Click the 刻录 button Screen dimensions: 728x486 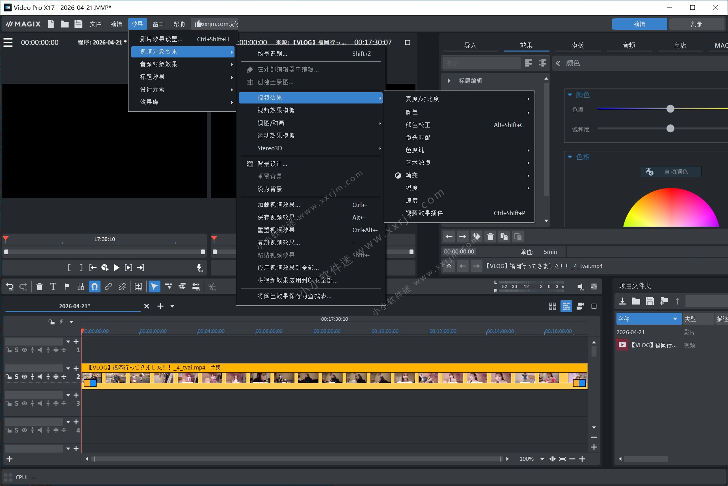tap(696, 24)
